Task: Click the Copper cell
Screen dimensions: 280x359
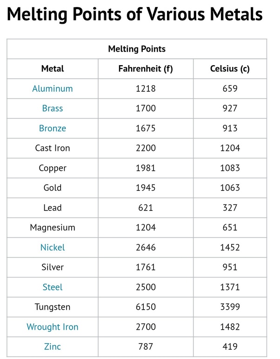Action: point(53,168)
